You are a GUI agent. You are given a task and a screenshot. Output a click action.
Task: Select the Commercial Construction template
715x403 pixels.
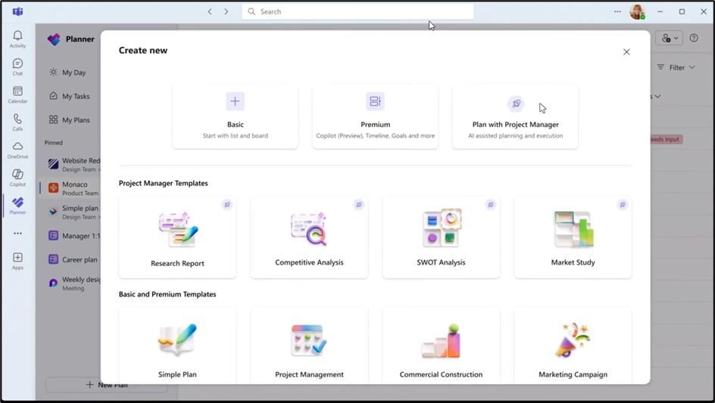(x=441, y=346)
